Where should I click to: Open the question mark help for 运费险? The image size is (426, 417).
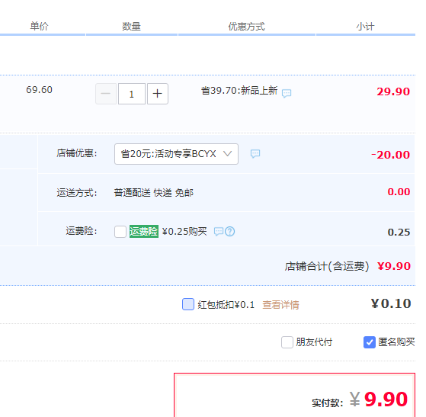tap(230, 232)
